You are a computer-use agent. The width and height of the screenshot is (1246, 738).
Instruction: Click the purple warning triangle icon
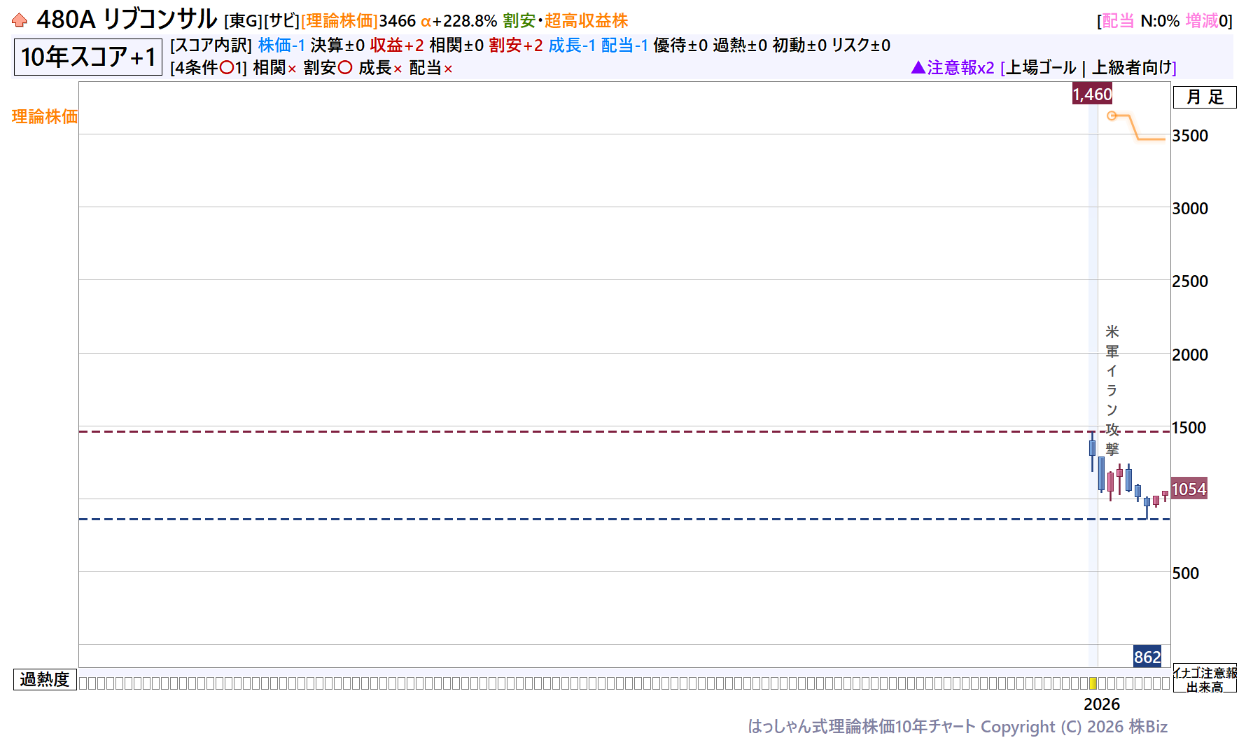tap(918, 67)
